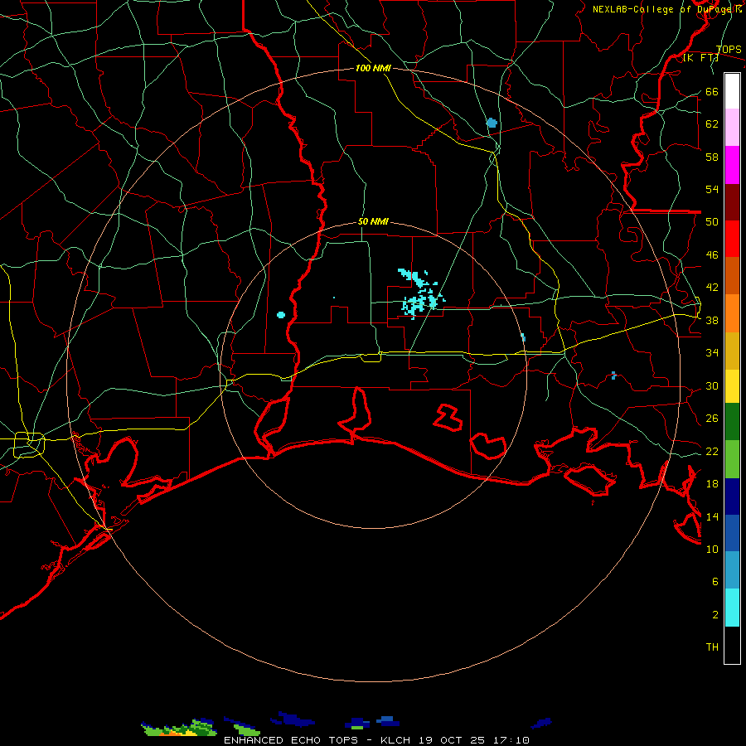Screen dimensions: 746x746
Task: Click the light blue legend swatch
Action: (x=732, y=570)
